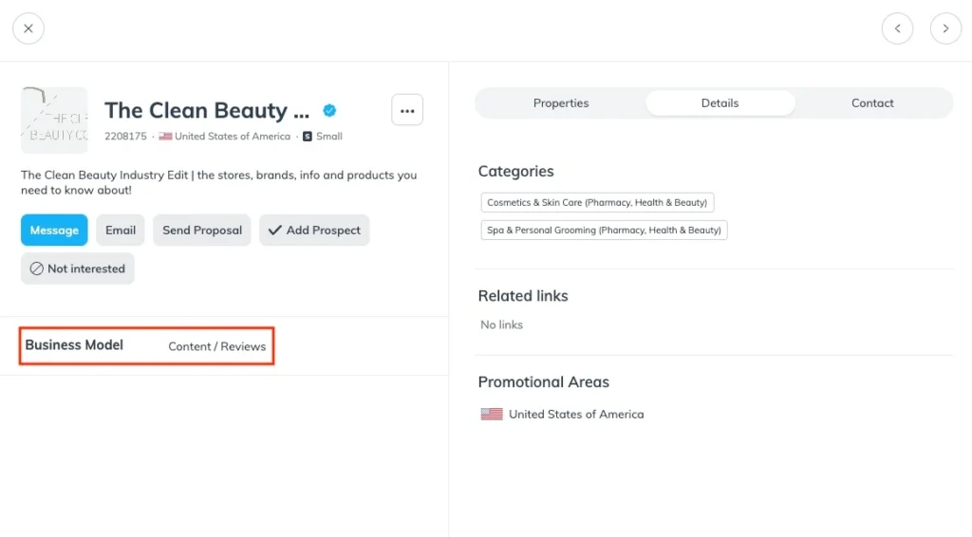Close the partner profile panel

[x=28, y=28]
